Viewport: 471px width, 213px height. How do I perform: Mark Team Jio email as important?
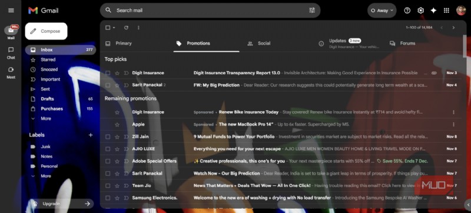coord(126,186)
